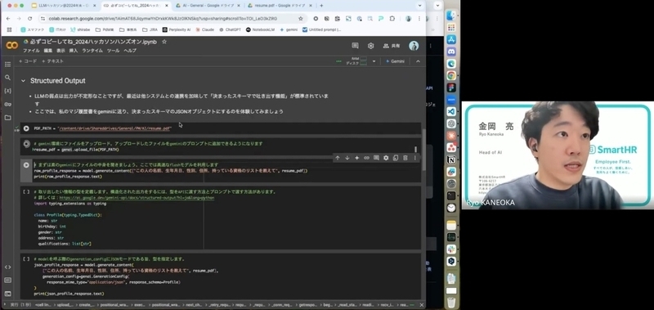Open the ファイル menu
The height and width of the screenshot is (310, 654).
point(31,51)
